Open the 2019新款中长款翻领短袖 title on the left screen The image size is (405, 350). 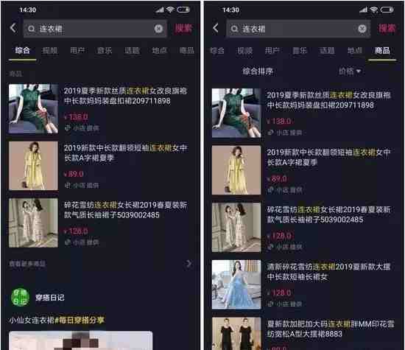coord(125,153)
